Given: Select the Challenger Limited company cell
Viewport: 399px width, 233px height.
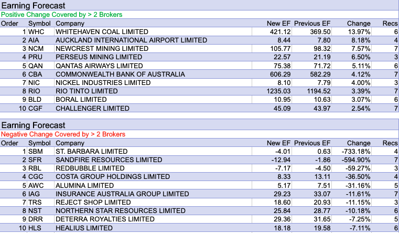Looking at the screenshot, I should pyautogui.click(x=92, y=109).
